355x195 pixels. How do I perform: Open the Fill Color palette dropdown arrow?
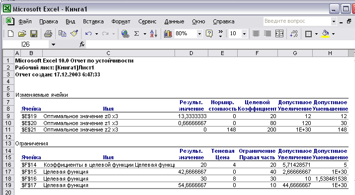pyautogui.click(x=333, y=34)
